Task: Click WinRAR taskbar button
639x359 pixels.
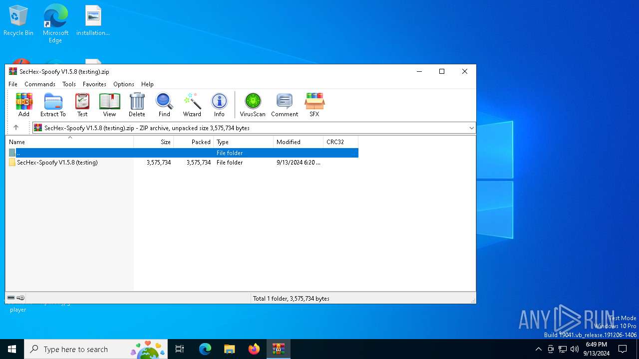Action: (279, 349)
